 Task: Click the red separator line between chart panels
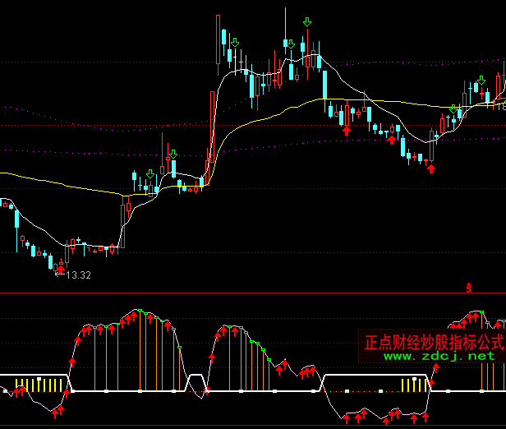tap(246, 293)
